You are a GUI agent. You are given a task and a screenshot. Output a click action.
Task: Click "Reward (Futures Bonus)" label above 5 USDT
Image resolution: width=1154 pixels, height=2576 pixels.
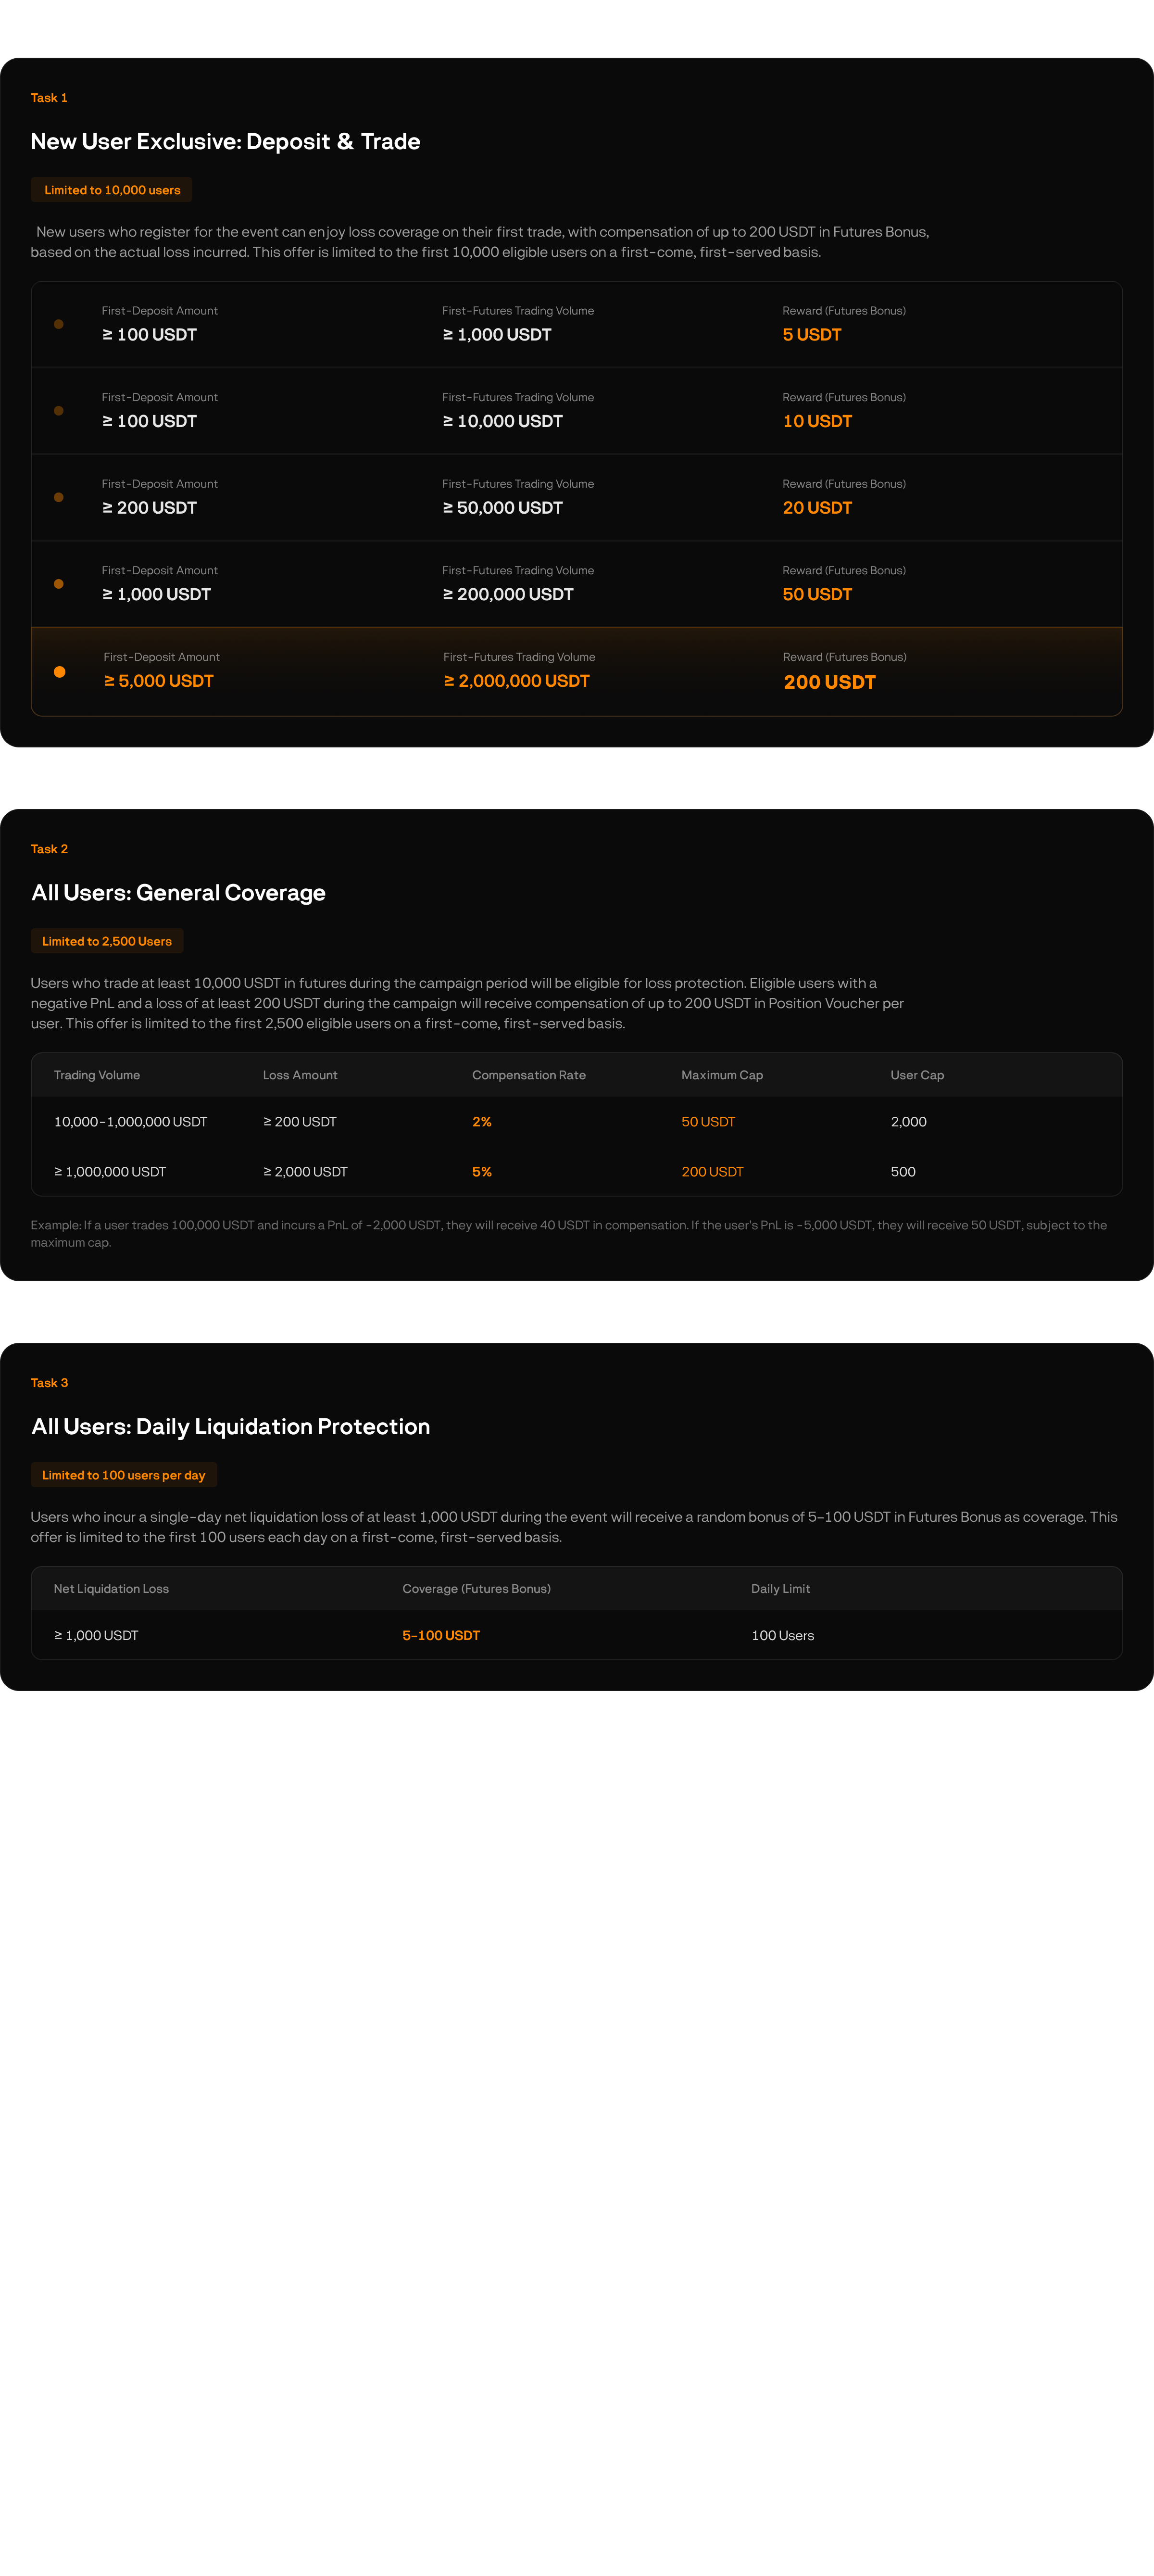(x=844, y=311)
